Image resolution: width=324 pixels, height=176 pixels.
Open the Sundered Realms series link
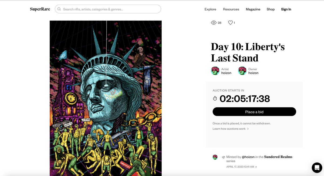click(278, 157)
